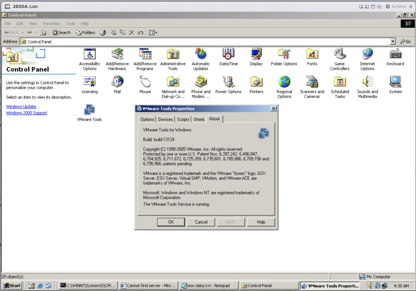Screen dimensions: 416x291
Task: Open the File menu
Action: (x=7, y=24)
